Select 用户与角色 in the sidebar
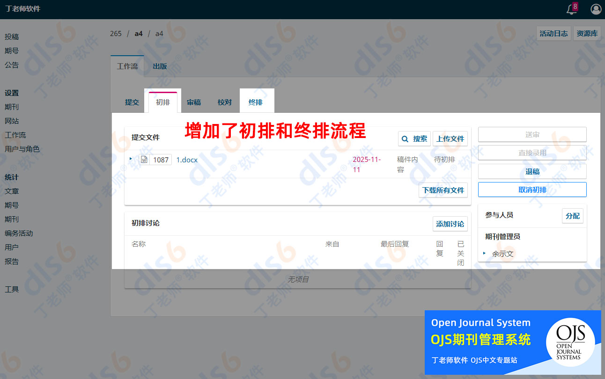Screen dimensions: 605x379 pyautogui.click(x=22, y=149)
